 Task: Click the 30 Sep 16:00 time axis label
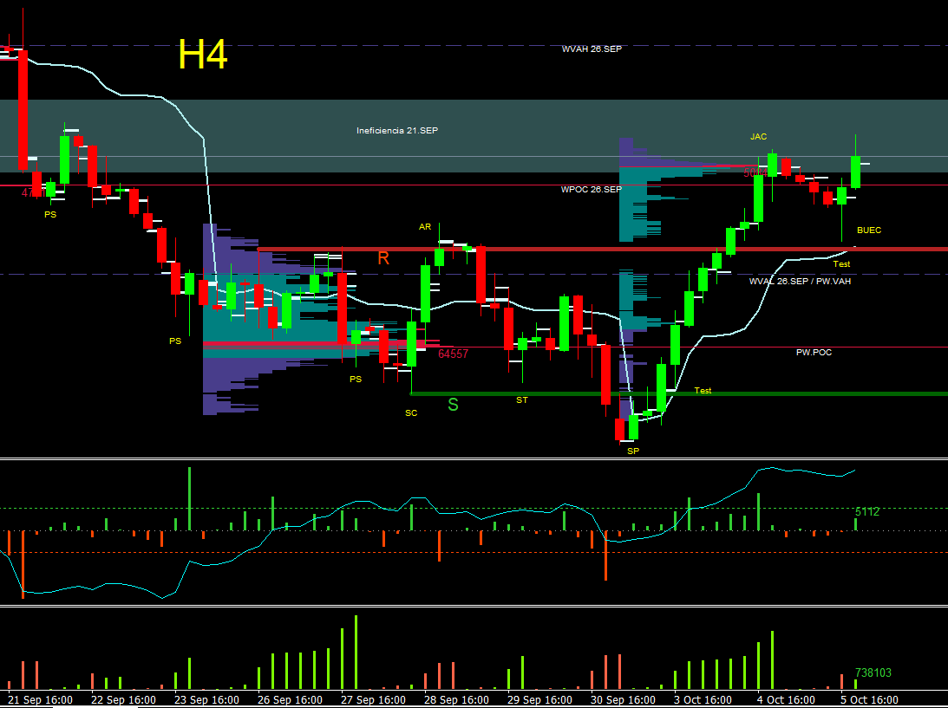pos(624,699)
